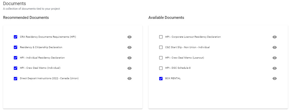The height and width of the screenshot is (111, 291).
Task: Click the 'Residency & Citizenship Declaration' label
Action: pyautogui.click(x=41, y=47)
